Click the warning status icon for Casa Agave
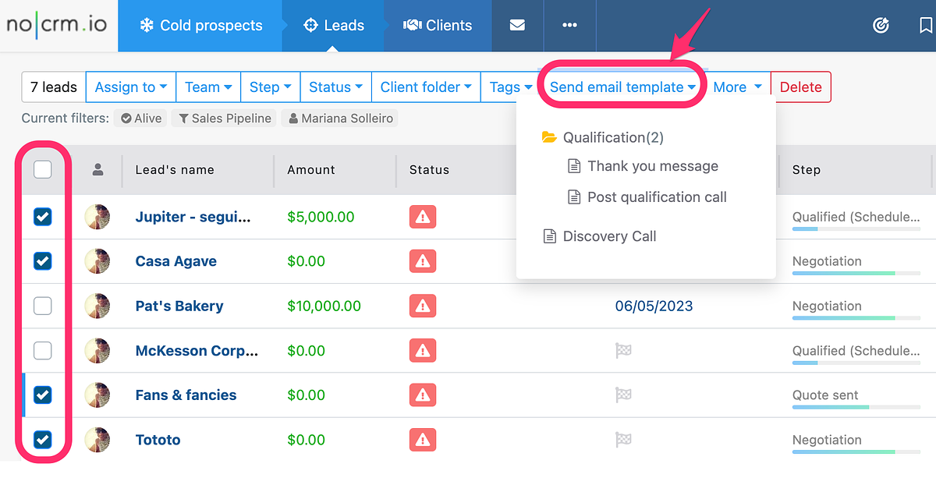This screenshot has width=936, height=485. pos(423,261)
